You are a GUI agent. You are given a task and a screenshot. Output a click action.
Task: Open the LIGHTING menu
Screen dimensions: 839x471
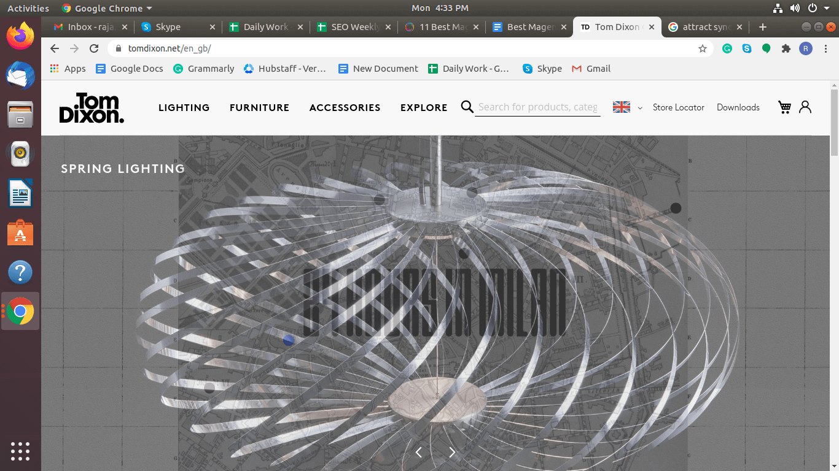coord(184,107)
